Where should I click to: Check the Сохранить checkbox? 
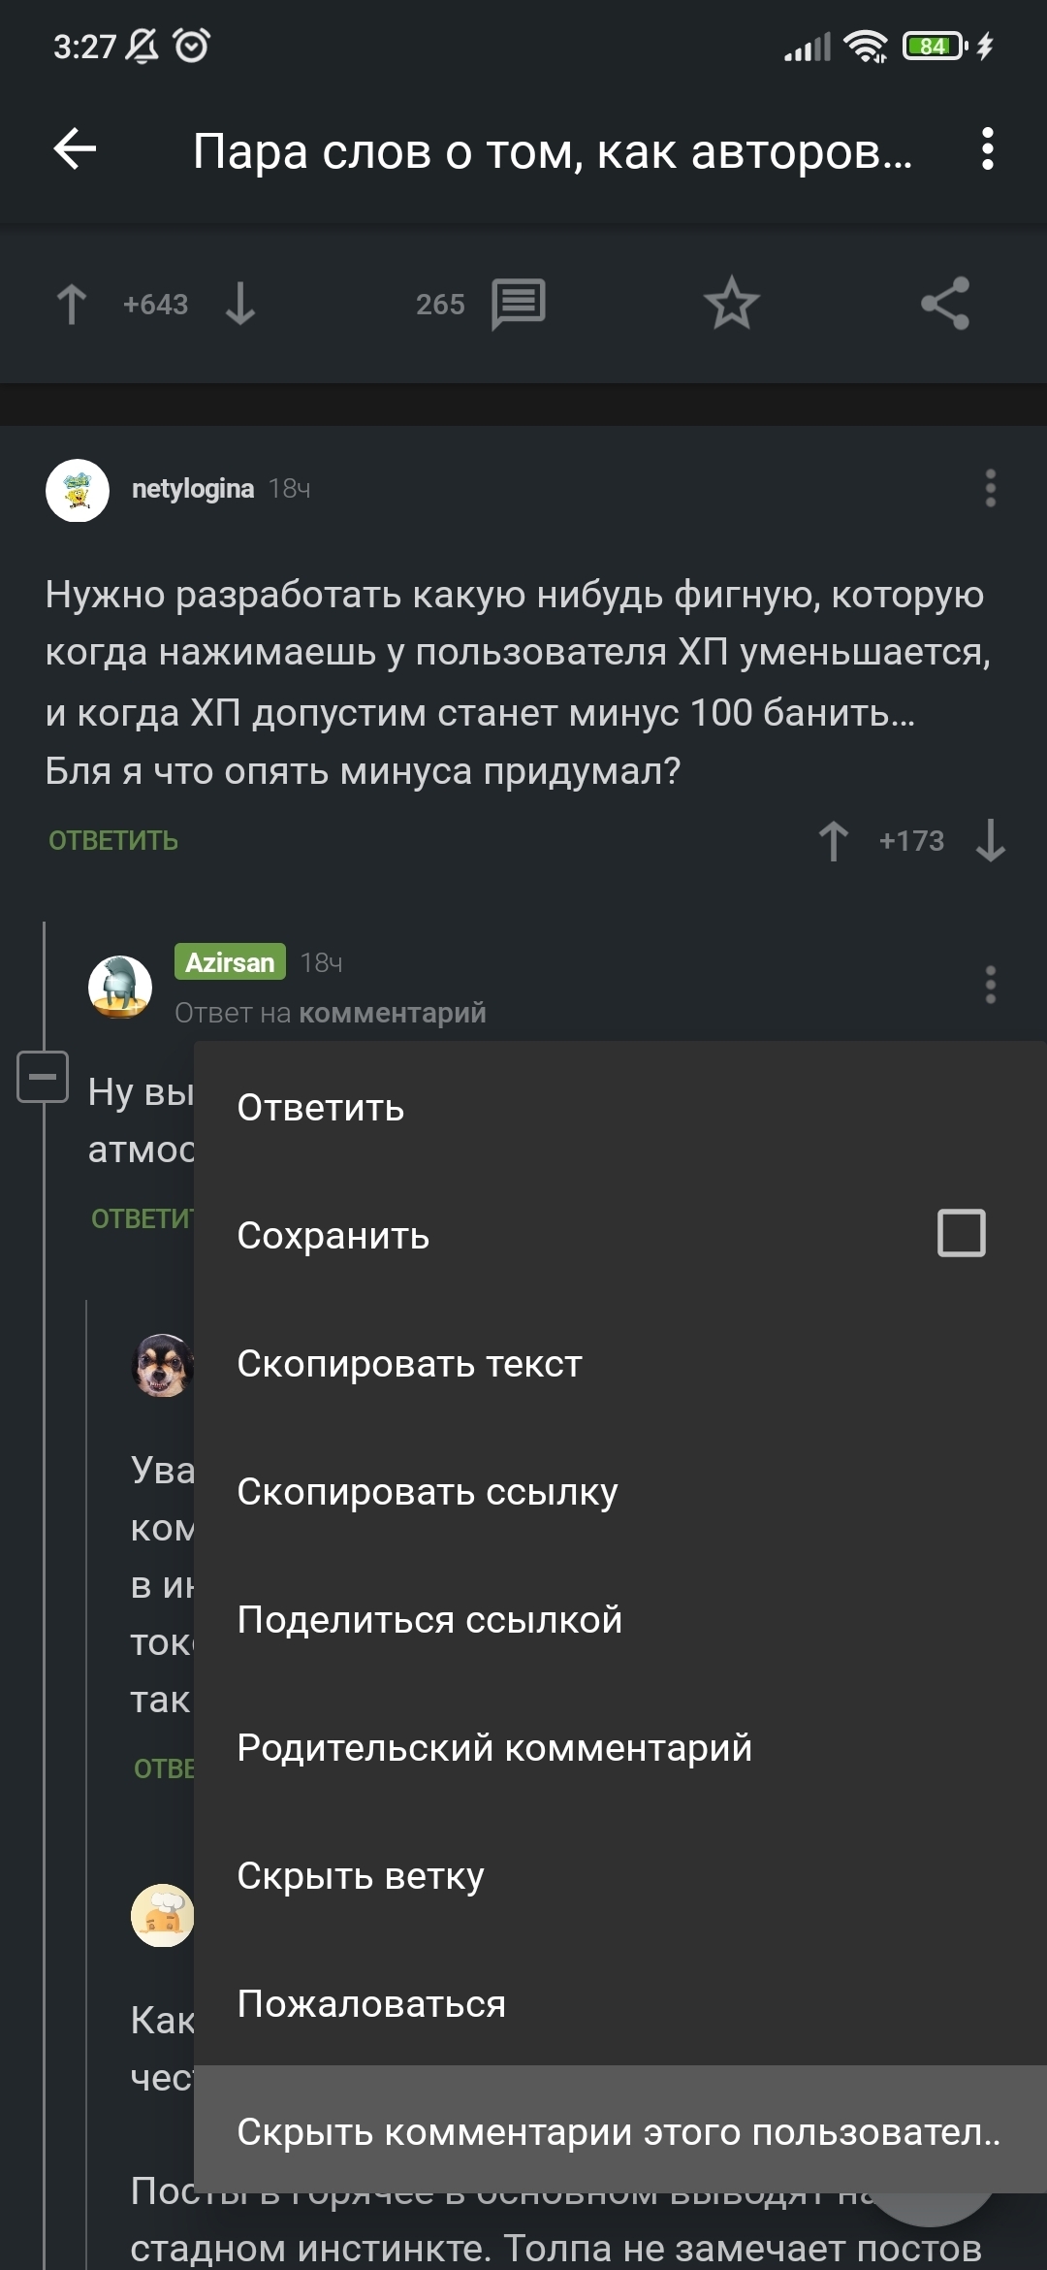(x=961, y=1234)
